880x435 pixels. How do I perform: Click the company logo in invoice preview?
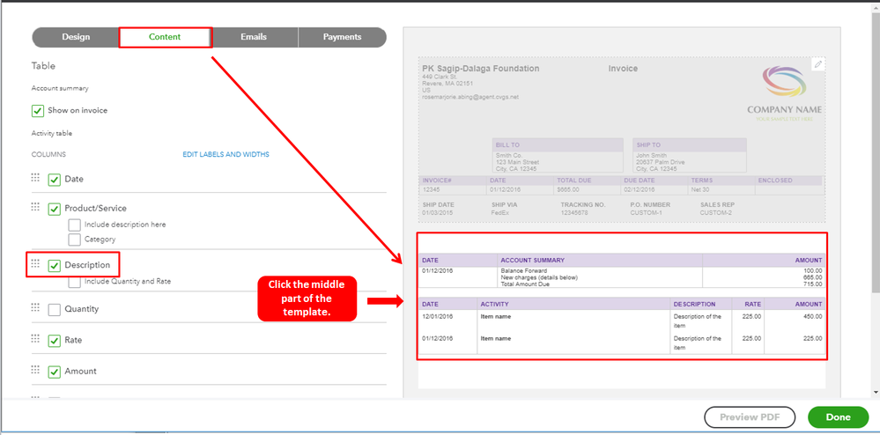tap(785, 93)
